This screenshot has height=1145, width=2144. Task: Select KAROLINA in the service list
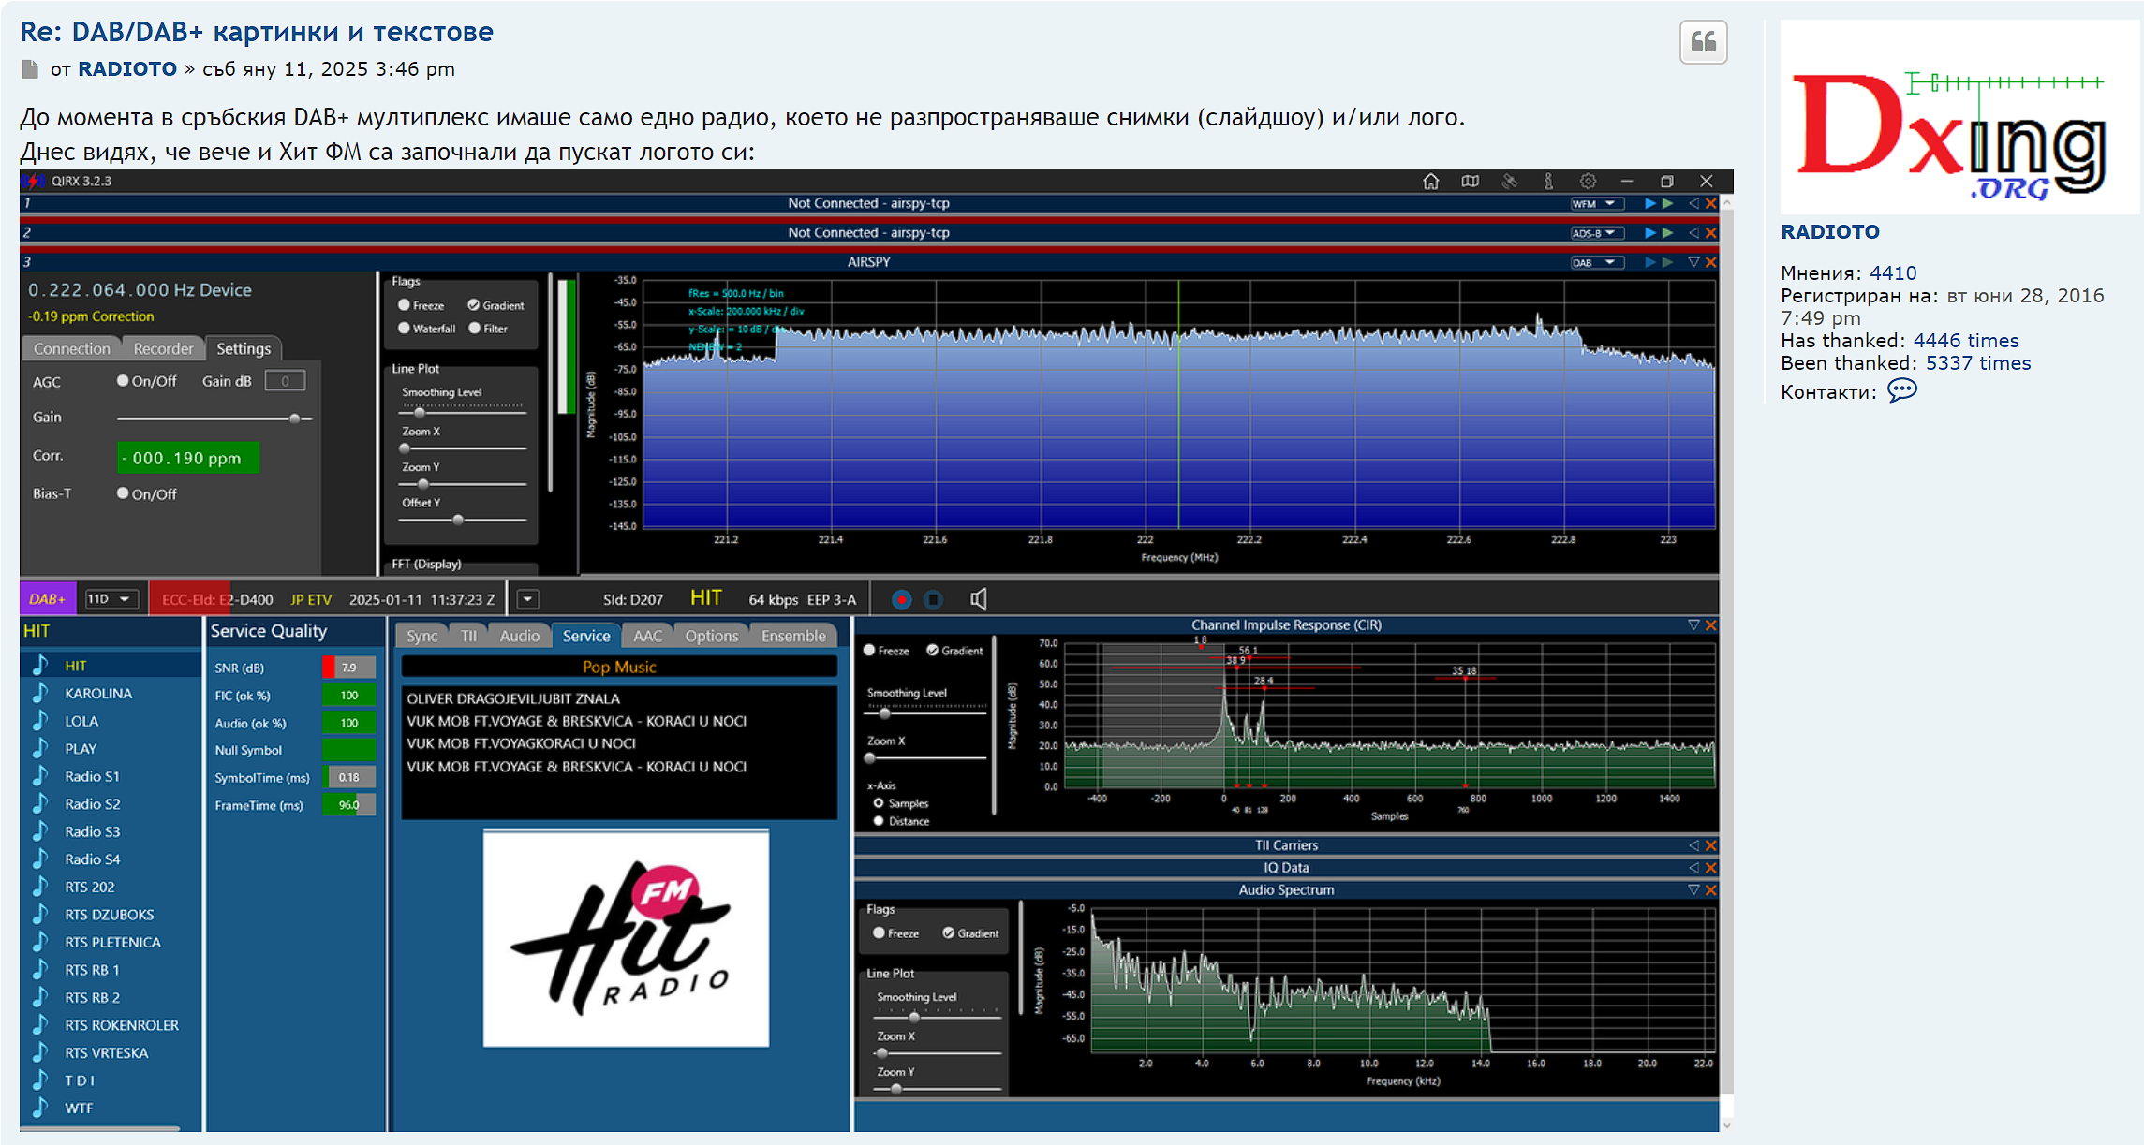click(98, 694)
